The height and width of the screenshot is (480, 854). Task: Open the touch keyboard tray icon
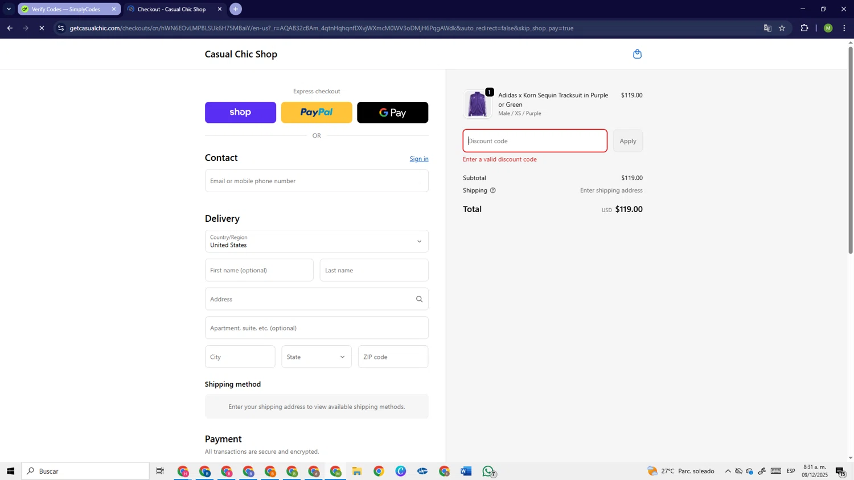(775, 471)
